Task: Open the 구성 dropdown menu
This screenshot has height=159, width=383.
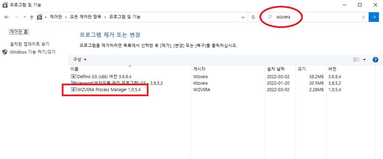Action: tap(80, 60)
